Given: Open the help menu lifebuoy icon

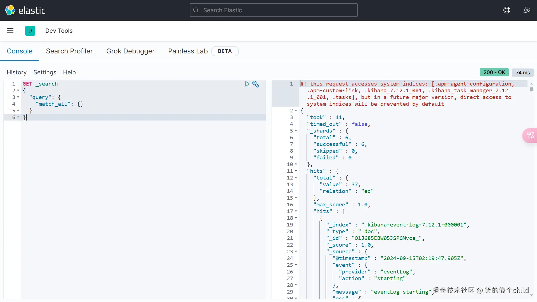Looking at the screenshot, I should 507,10.
